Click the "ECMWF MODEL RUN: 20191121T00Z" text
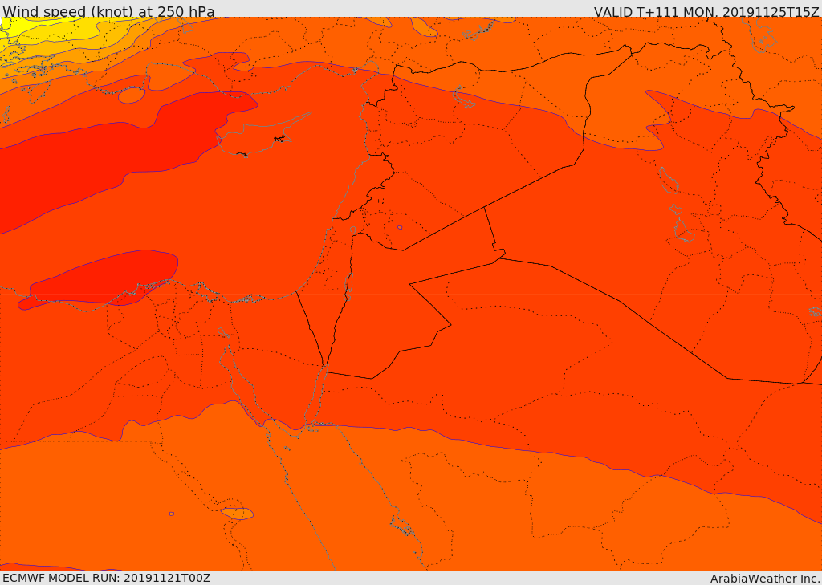Image resolution: width=822 pixels, height=585 pixels. [106, 578]
